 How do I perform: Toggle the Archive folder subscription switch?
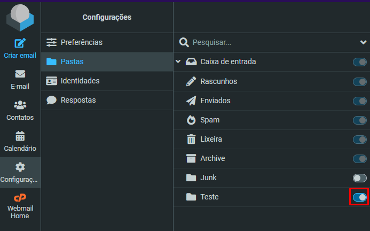coord(360,159)
